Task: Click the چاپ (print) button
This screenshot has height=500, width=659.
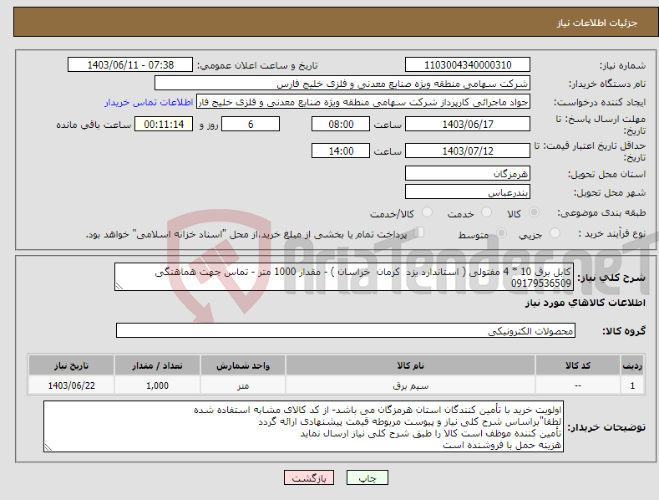Action: point(367,478)
